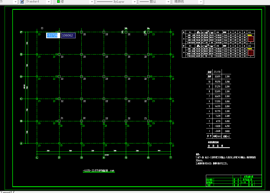Select the -0.030~33.870 drawing title text

[95, 170]
